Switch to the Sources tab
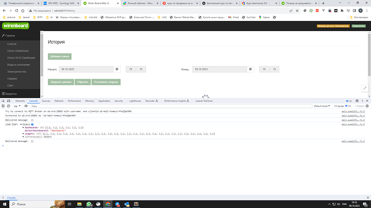371x208 pixels. 46,101
